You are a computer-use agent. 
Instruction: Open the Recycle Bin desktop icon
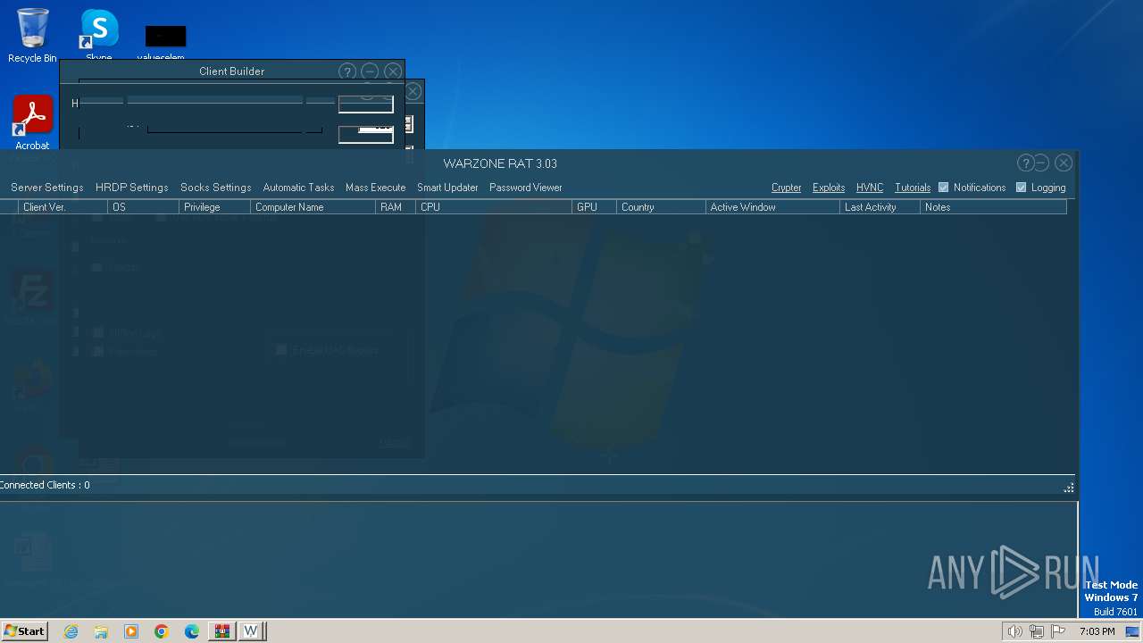click(32, 36)
